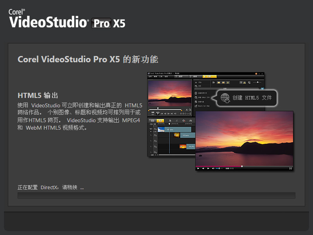313x235 pixels.
Task: Click the undo arrow in timeline toolbar
Action: (170, 120)
